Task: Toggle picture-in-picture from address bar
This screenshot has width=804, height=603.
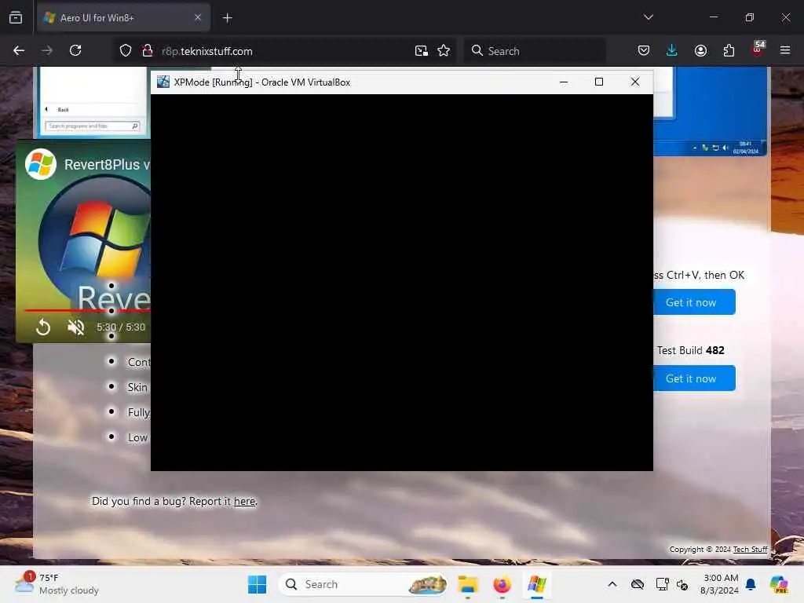Action: point(422,51)
